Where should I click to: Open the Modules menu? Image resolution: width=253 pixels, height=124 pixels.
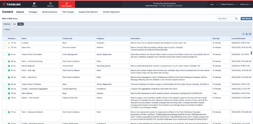50,4
